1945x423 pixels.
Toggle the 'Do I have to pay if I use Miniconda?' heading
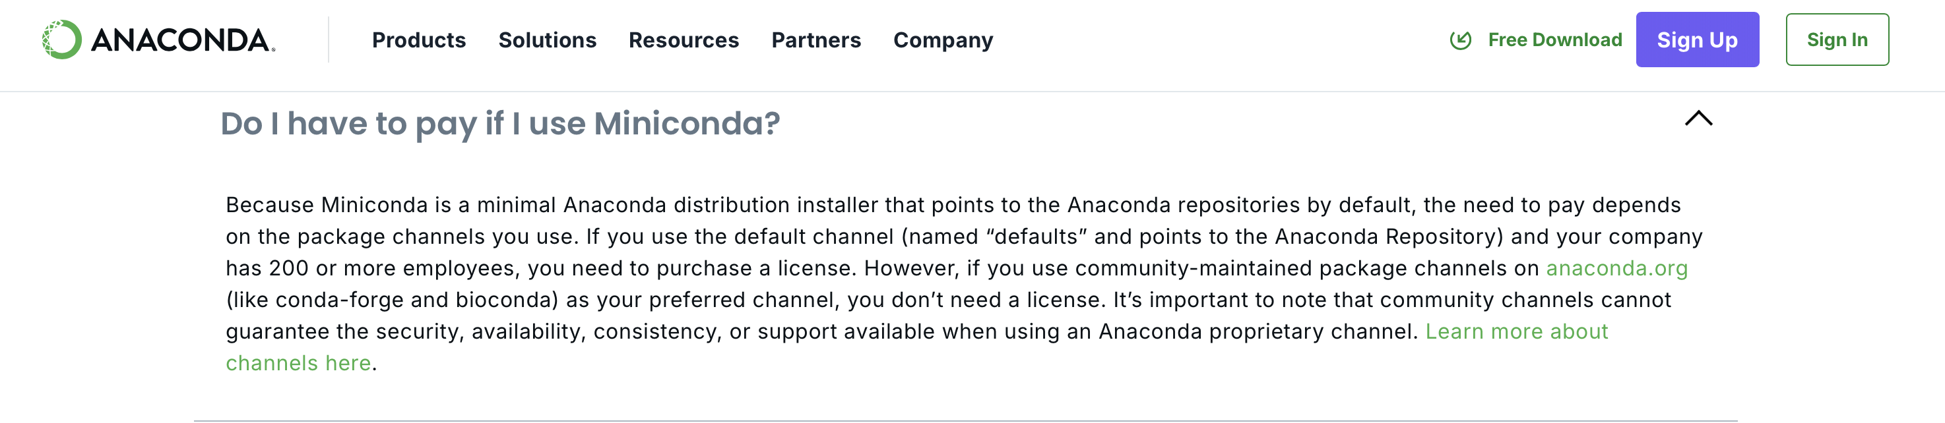500,124
